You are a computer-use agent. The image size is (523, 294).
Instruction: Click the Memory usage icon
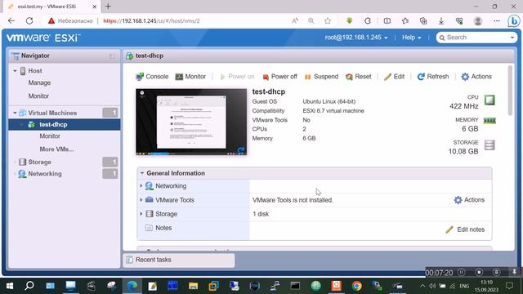point(489,121)
